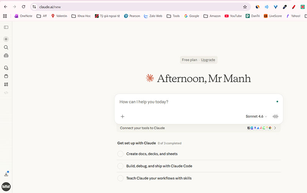Open the briefcase icon in the sidebar
This screenshot has width=307, height=193.
6,56
